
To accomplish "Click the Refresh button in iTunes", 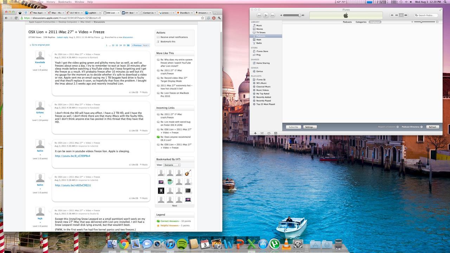I will [x=432, y=127].
